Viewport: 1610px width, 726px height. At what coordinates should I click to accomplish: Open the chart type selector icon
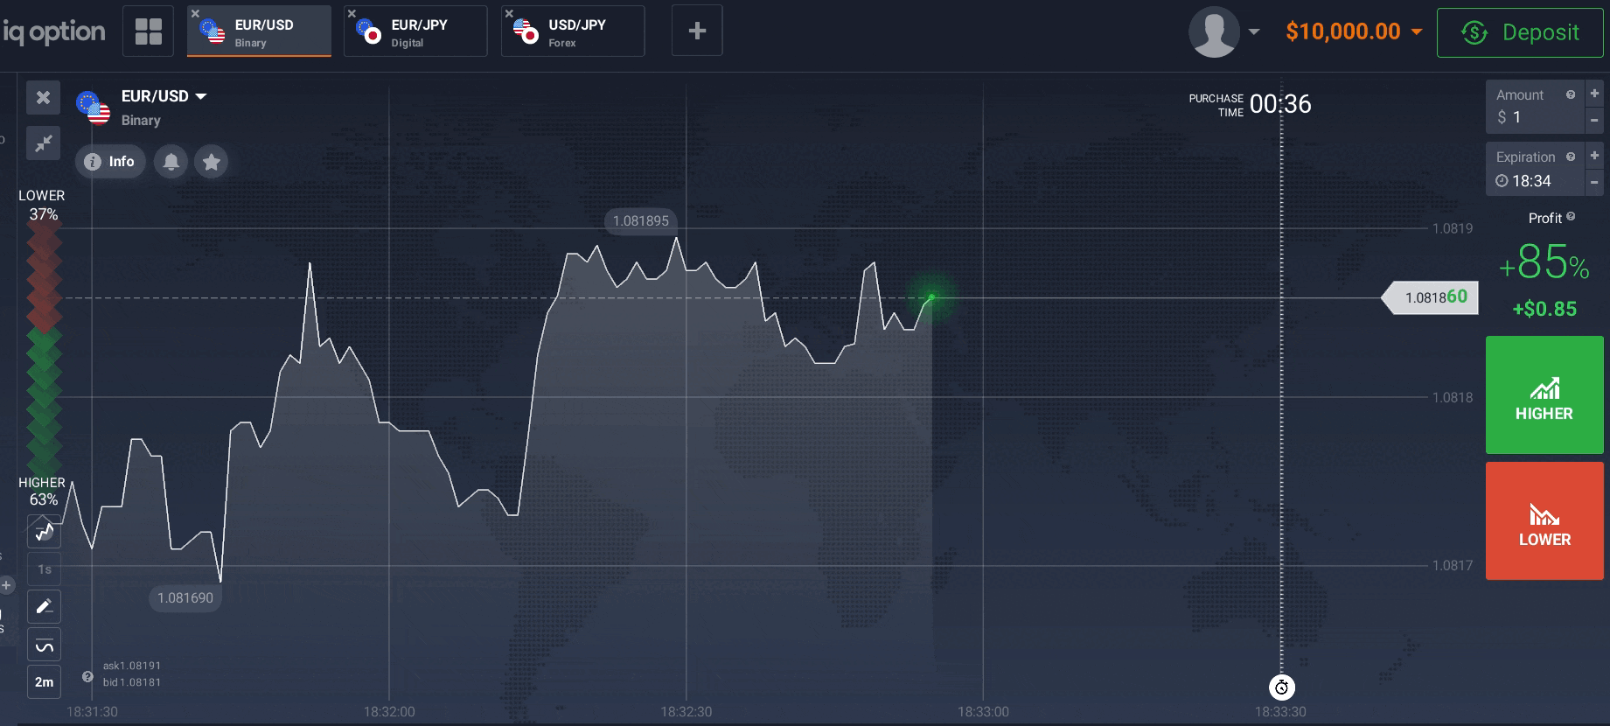44,531
